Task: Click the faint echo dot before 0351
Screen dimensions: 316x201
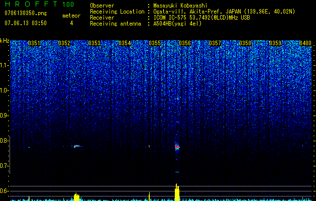Action: [x=29, y=147]
